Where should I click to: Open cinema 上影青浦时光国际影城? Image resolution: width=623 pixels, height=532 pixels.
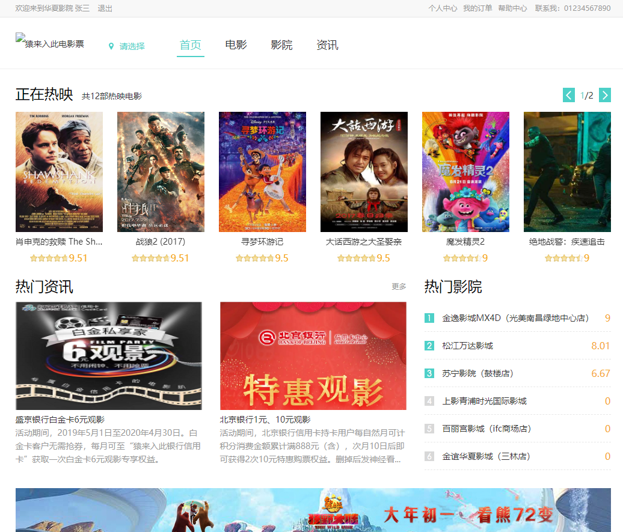484,401
